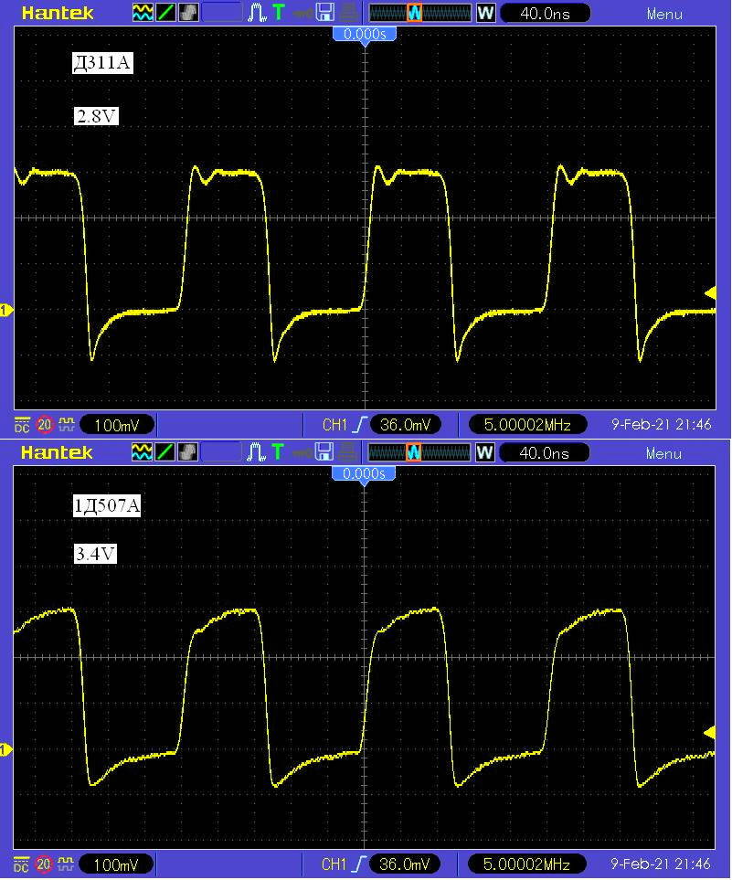
Task: Click the waveform channel icon in the Д311А capture
Action: [143, 13]
